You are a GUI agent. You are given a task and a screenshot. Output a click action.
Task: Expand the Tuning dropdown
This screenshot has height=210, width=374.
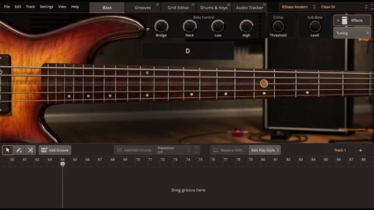coord(352,33)
